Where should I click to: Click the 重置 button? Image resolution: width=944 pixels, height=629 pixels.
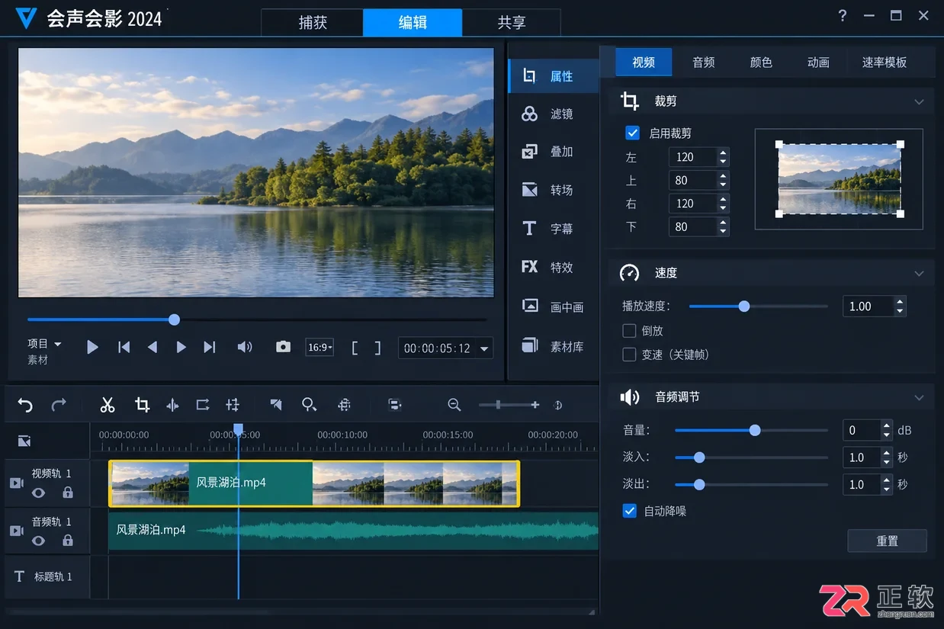(x=888, y=541)
